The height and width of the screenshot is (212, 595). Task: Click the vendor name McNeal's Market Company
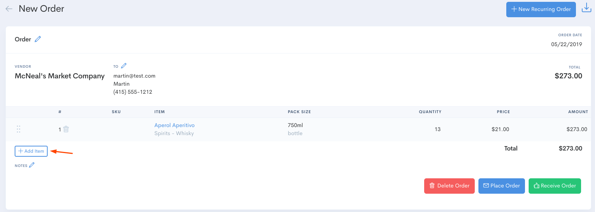(60, 76)
